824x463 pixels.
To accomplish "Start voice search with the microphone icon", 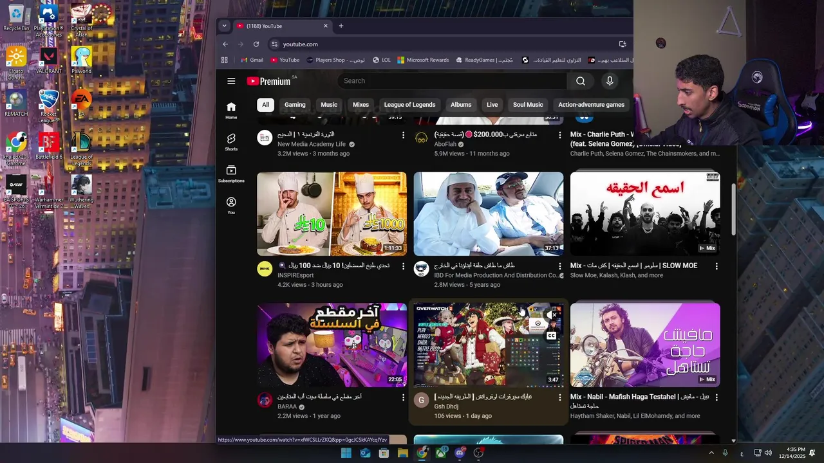I will [610, 81].
